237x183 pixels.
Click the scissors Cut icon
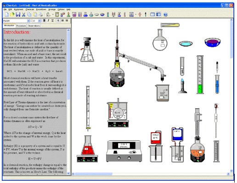click(23, 15)
